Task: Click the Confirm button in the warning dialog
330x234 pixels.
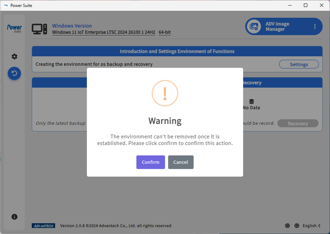Action: (x=150, y=162)
